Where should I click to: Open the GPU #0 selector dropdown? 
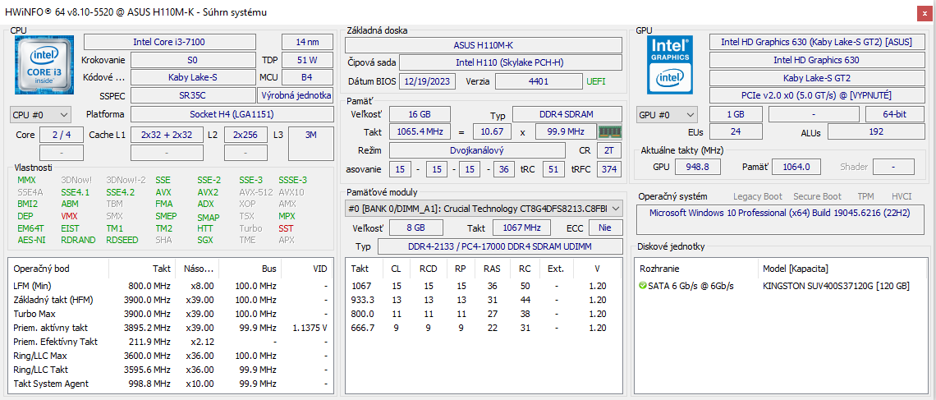point(666,115)
